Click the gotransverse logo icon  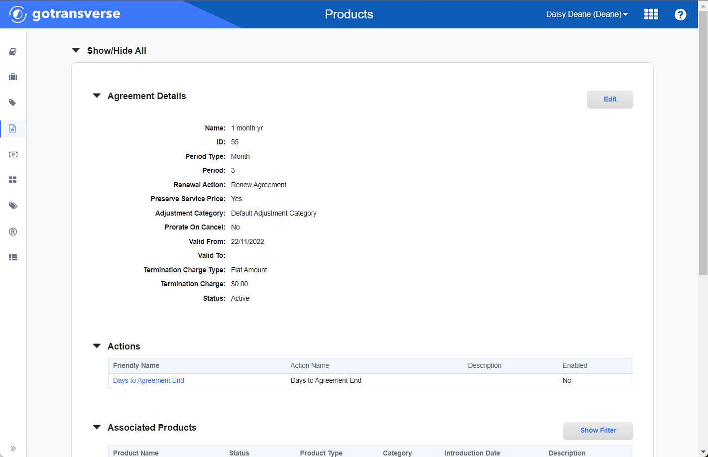[18, 14]
